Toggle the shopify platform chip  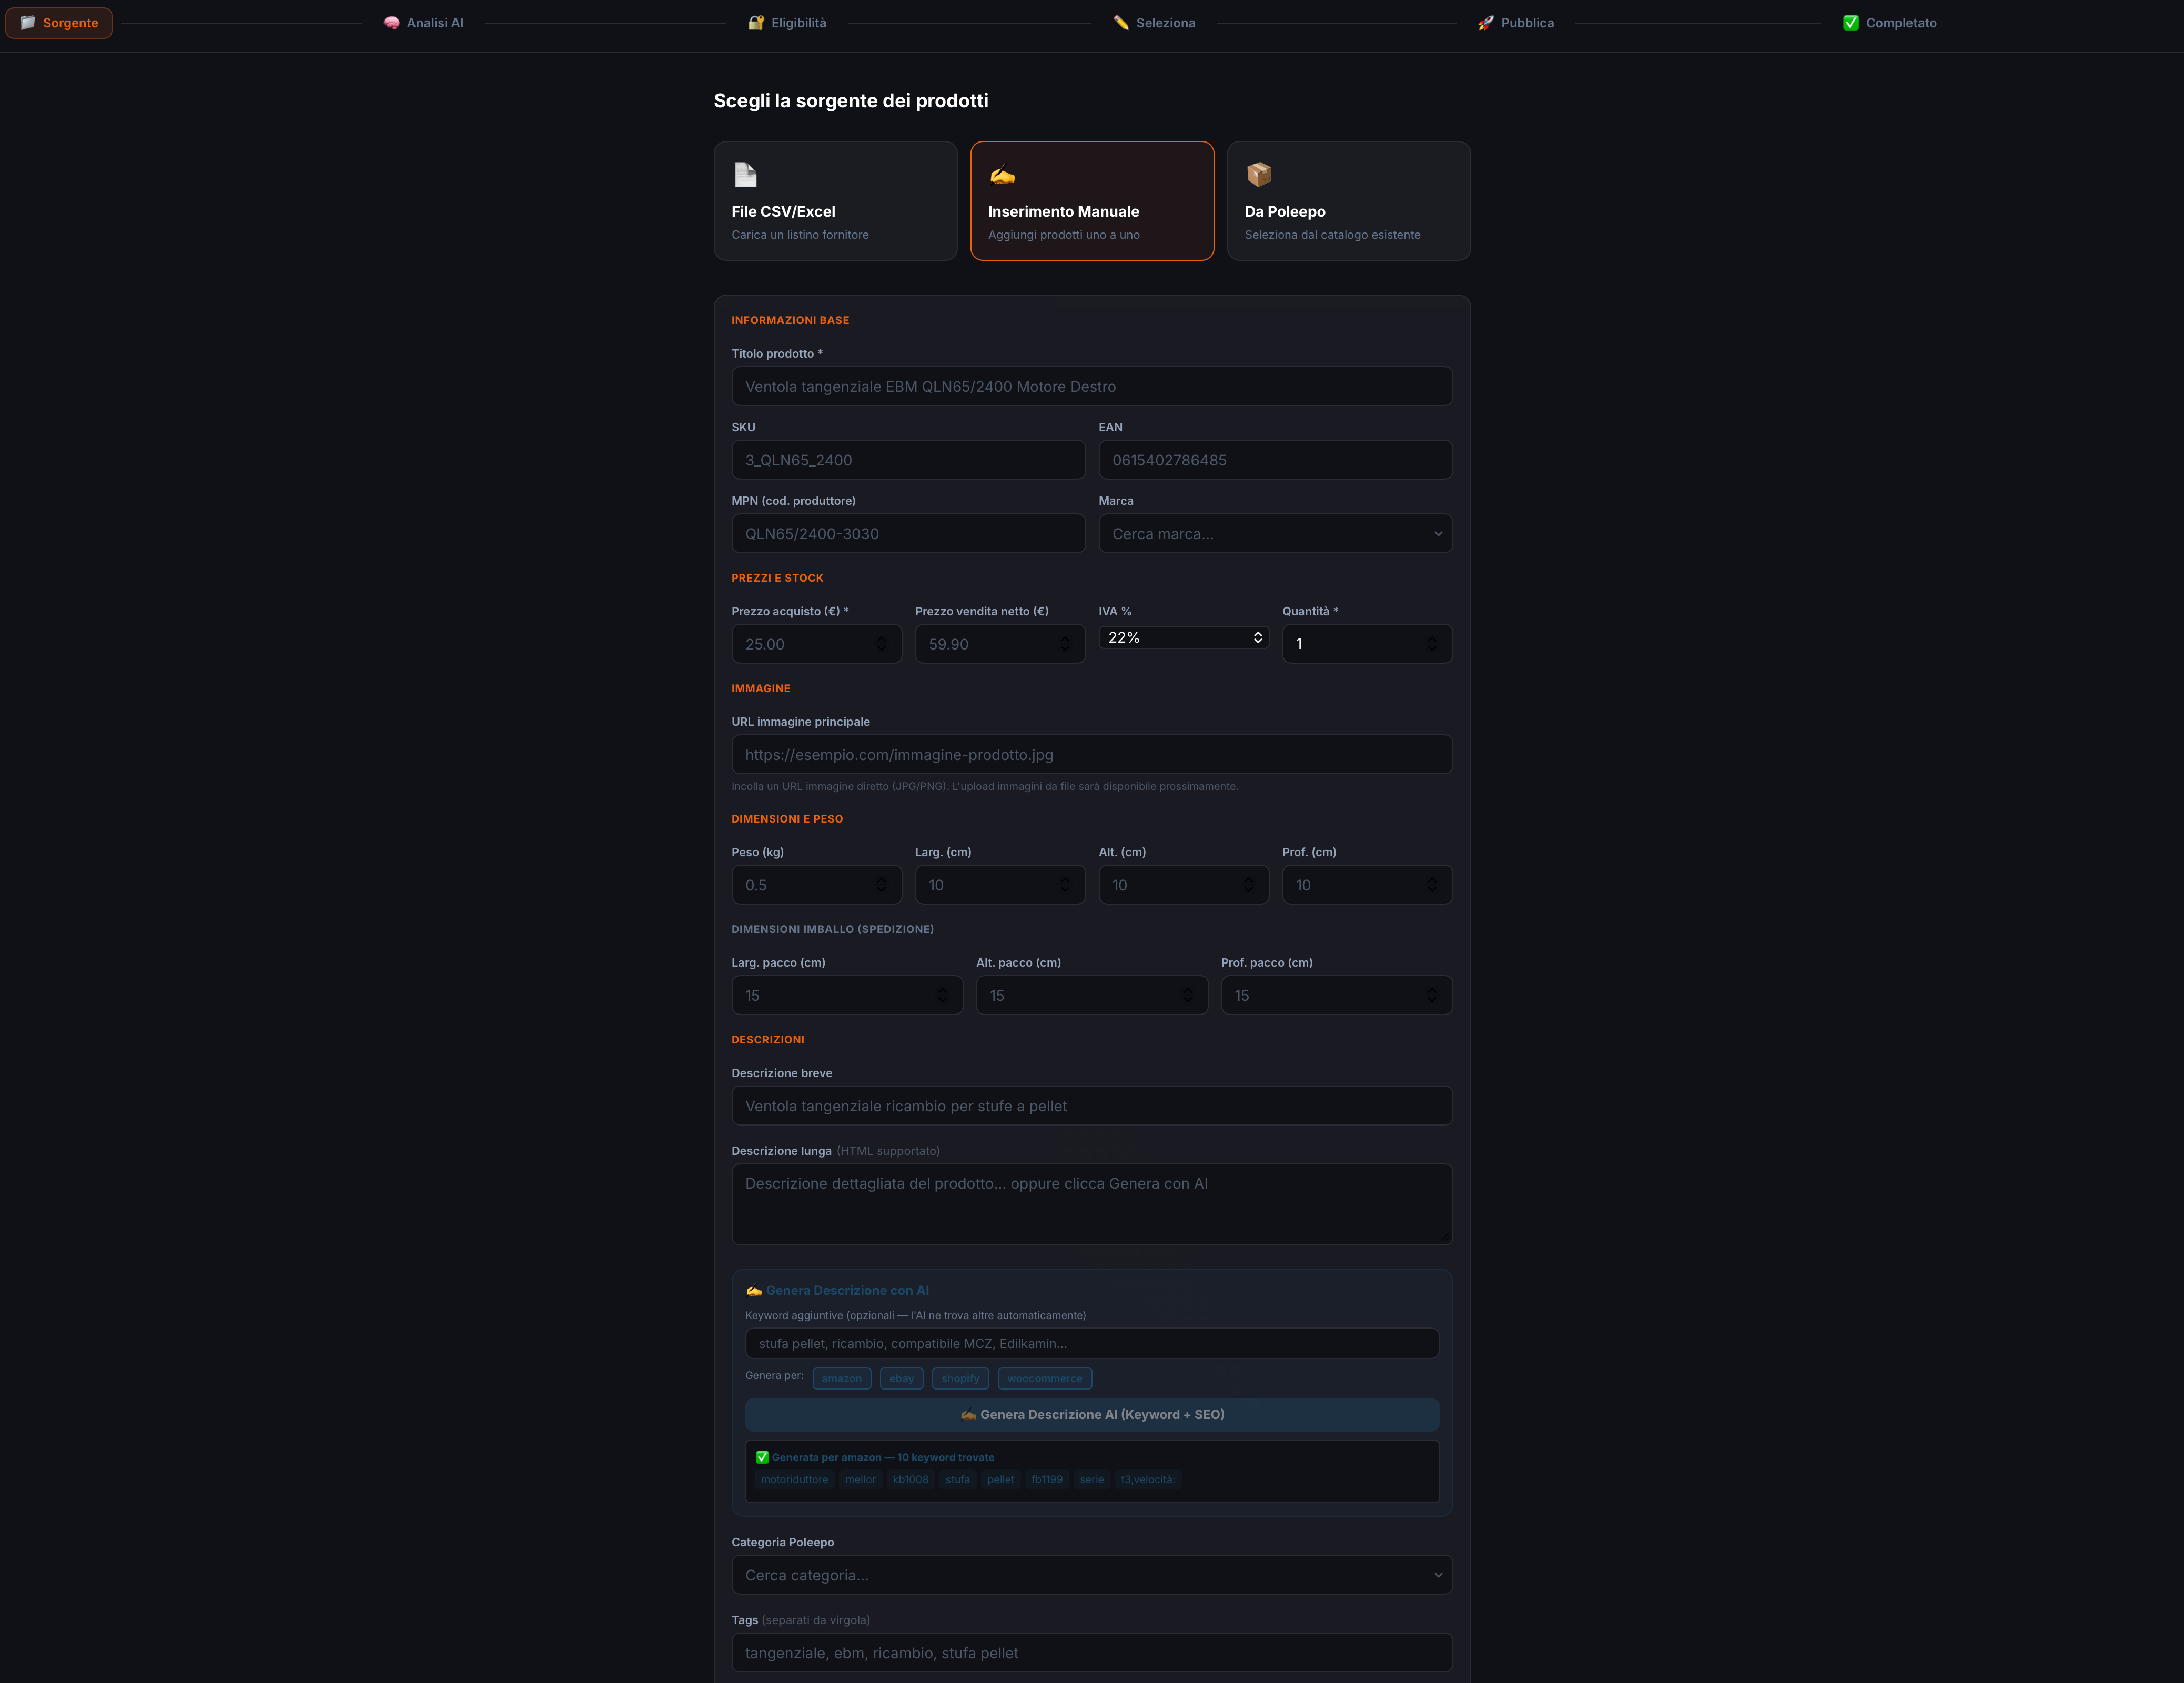point(960,1378)
